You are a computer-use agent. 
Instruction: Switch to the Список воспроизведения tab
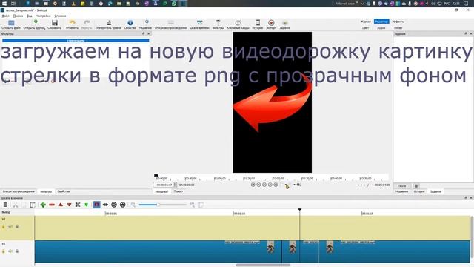pyautogui.click(x=19, y=191)
